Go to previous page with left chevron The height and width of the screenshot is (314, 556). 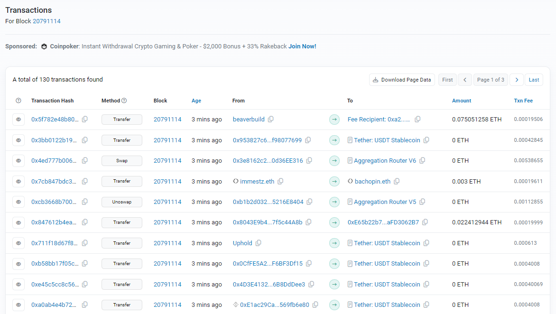(x=465, y=80)
